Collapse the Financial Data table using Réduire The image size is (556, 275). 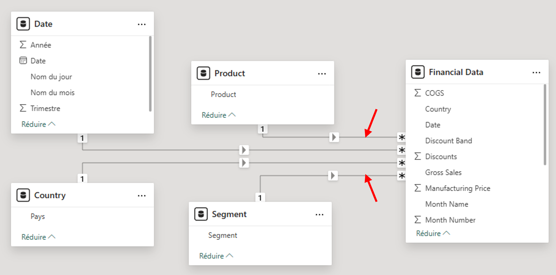tap(433, 233)
